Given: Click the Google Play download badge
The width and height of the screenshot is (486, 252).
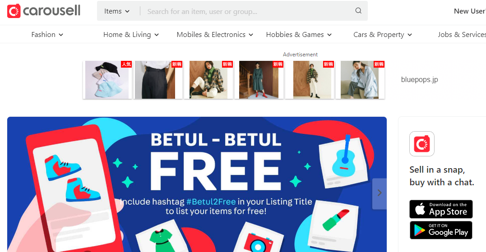Looking at the screenshot, I should point(441,230).
